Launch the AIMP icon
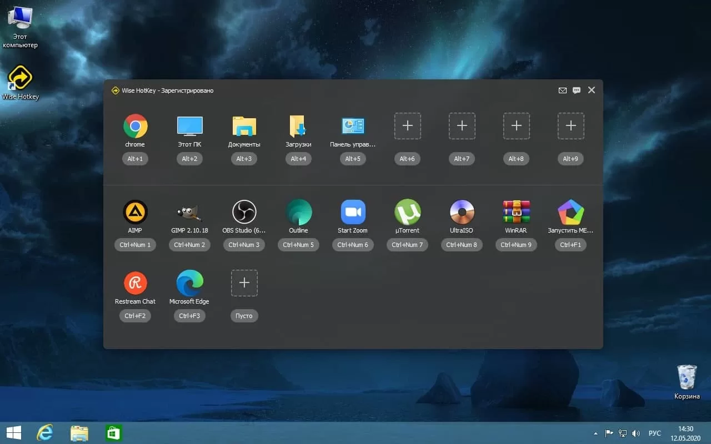The height and width of the screenshot is (444, 711). click(x=135, y=212)
